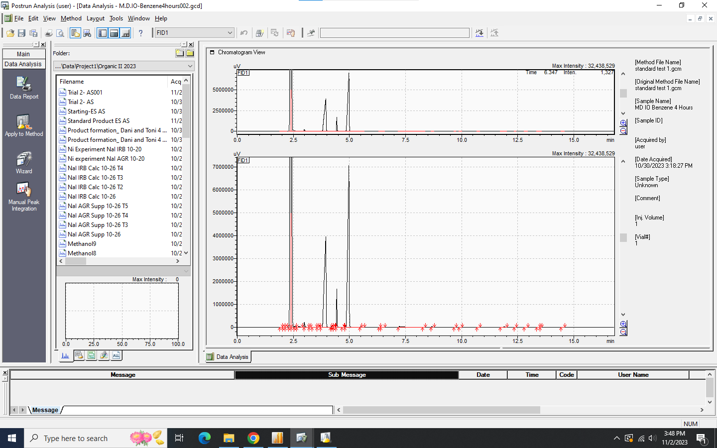Open the Layout menu
The image size is (717, 448).
click(96, 18)
